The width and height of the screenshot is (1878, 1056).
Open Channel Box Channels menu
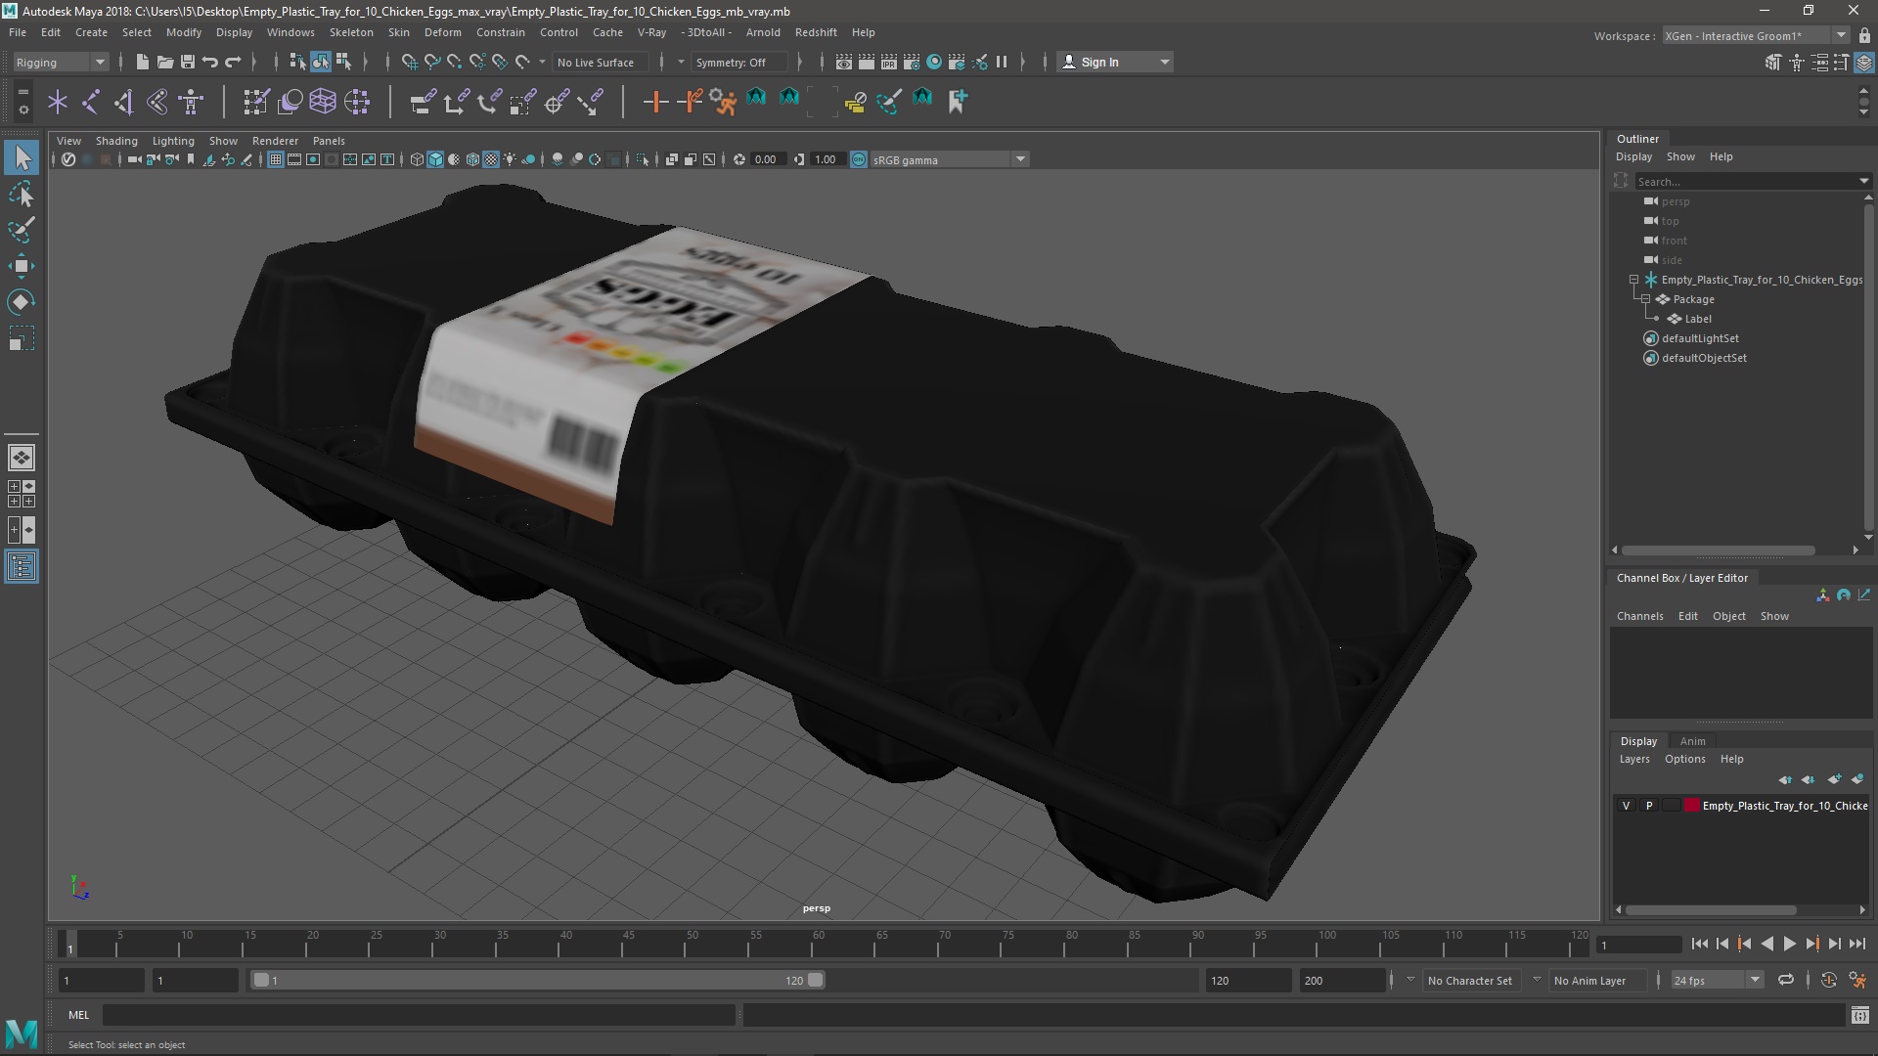click(x=1639, y=616)
